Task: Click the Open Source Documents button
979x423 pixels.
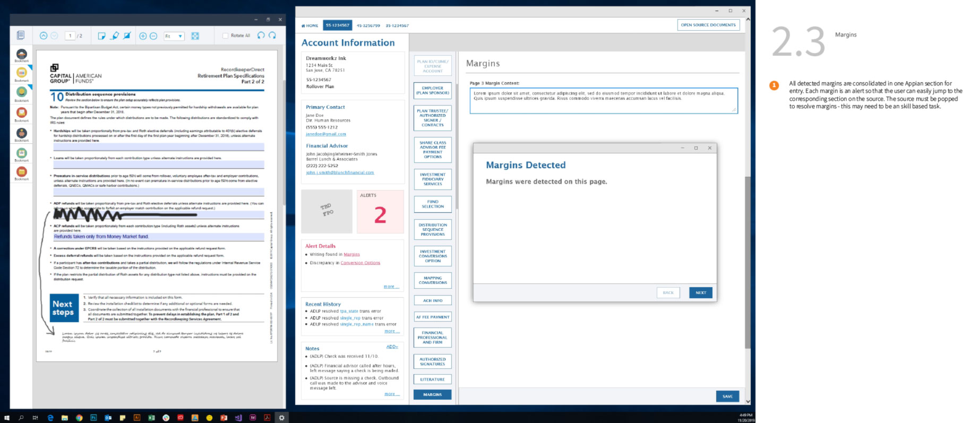Action: pyautogui.click(x=708, y=25)
